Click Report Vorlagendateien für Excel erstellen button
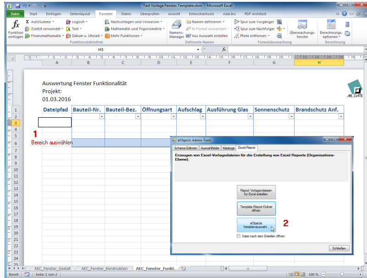367x278 pixels. (256, 192)
